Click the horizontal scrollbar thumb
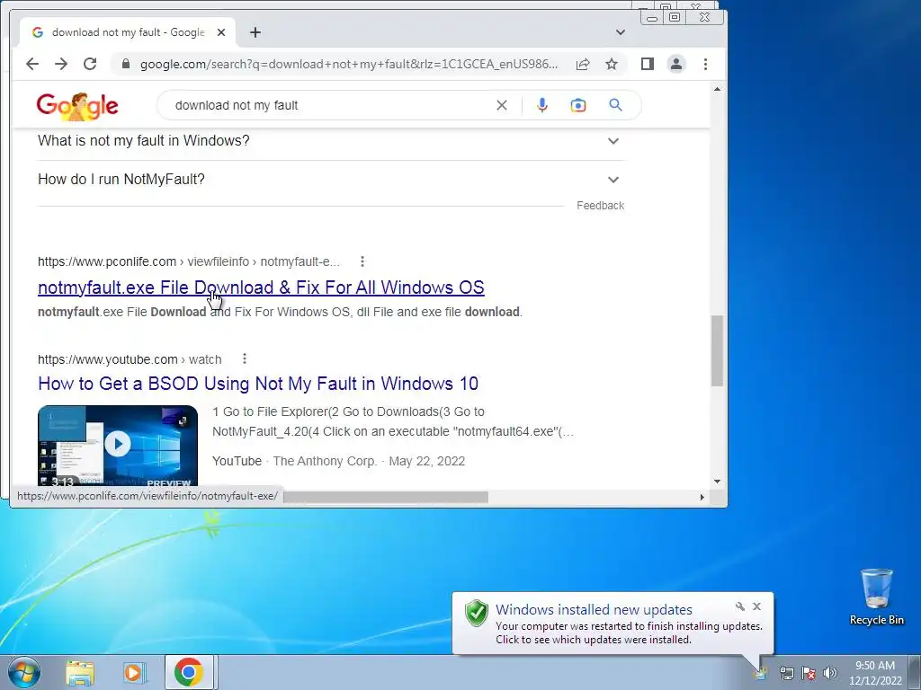 (385, 497)
